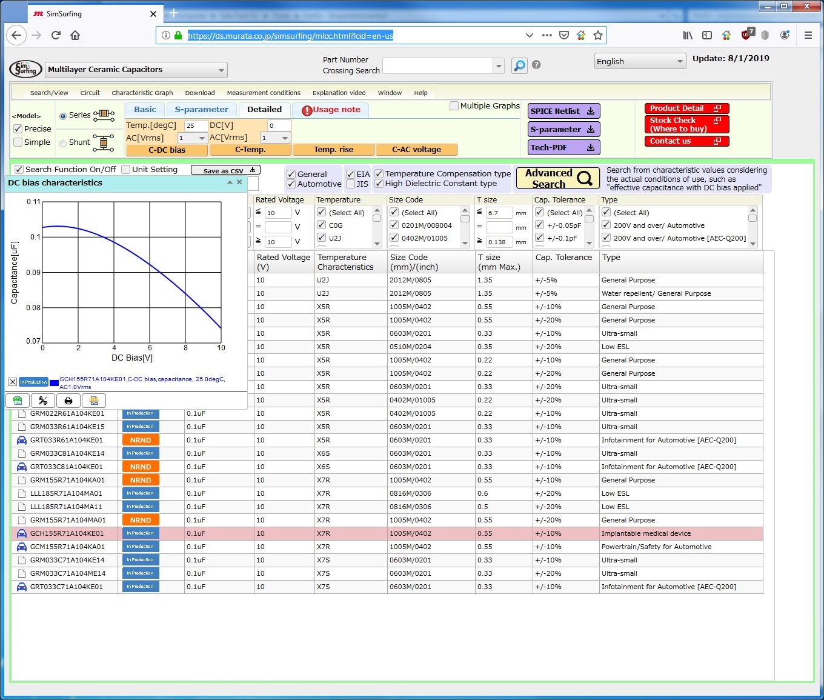Remove GCH155R71A104KE01 trace via X box

pyautogui.click(x=12, y=382)
